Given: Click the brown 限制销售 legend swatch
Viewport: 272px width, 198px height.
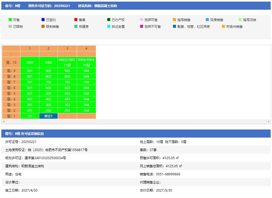Looking at the screenshot, I should [43, 26].
